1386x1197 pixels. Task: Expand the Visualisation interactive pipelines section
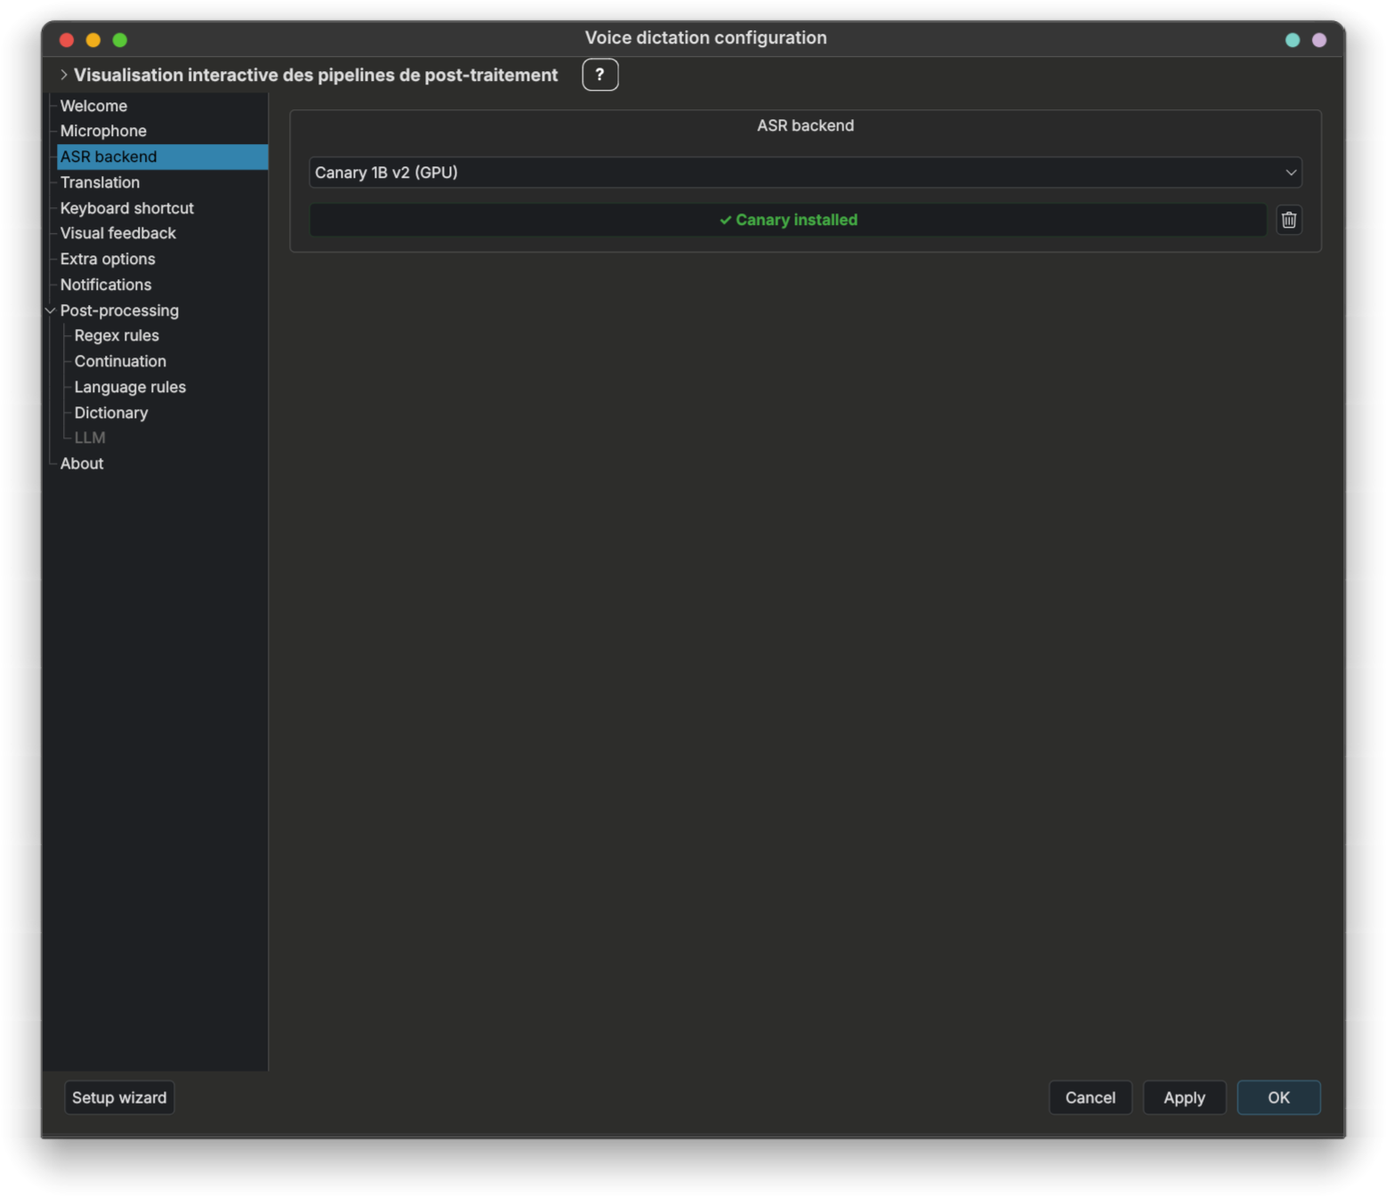[64, 75]
